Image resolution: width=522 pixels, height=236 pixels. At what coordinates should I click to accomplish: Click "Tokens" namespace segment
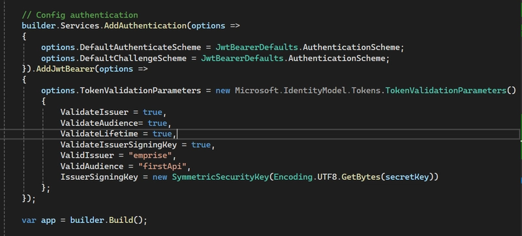pyautogui.click(x=366, y=91)
